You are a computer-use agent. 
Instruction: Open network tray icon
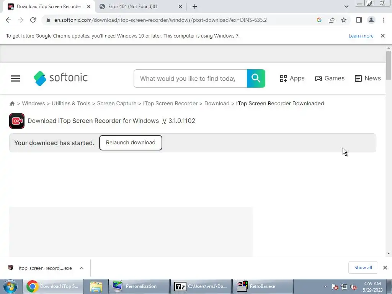coord(344,287)
